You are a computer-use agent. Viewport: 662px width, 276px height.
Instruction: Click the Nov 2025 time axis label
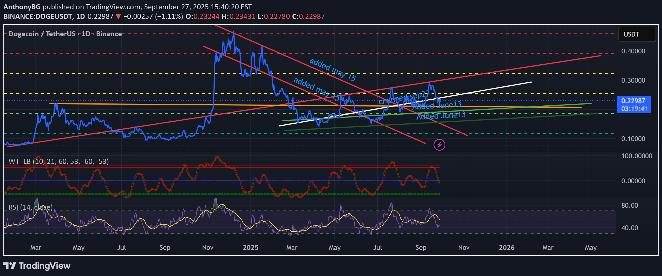click(x=464, y=248)
